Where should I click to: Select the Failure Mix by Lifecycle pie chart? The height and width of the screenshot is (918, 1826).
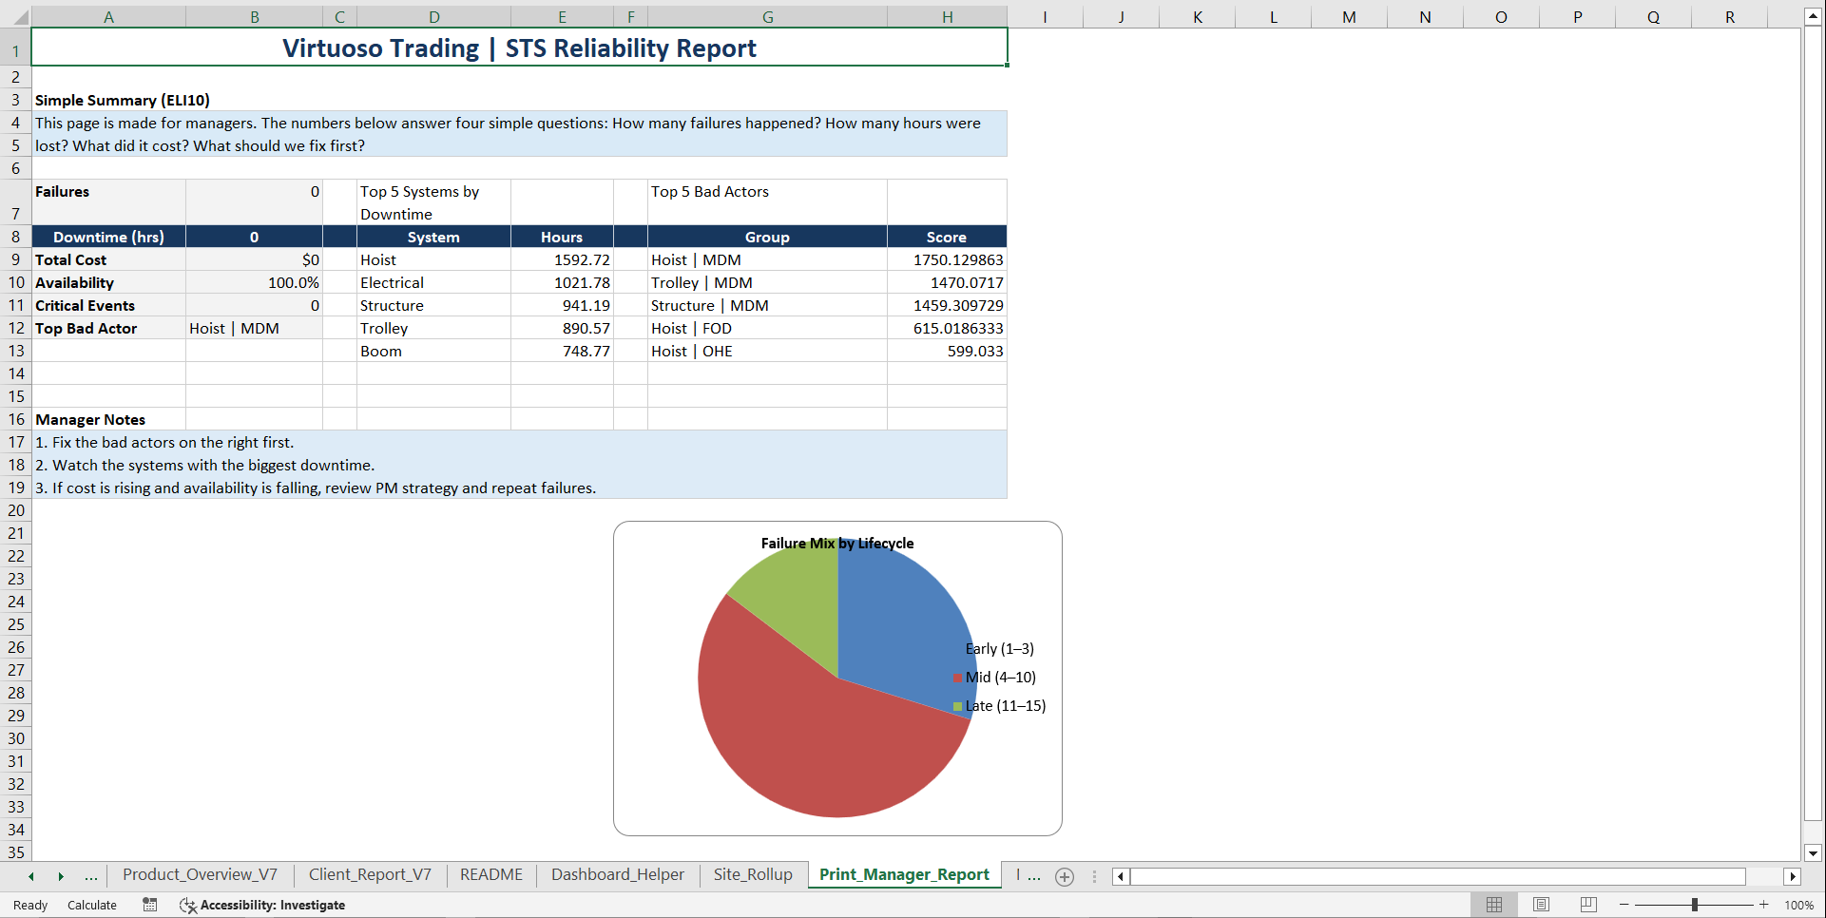(x=836, y=677)
